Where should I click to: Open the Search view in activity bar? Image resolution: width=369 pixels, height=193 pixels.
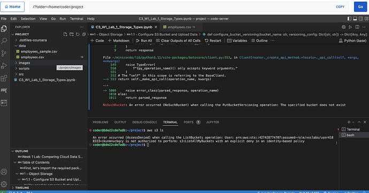[4, 41]
